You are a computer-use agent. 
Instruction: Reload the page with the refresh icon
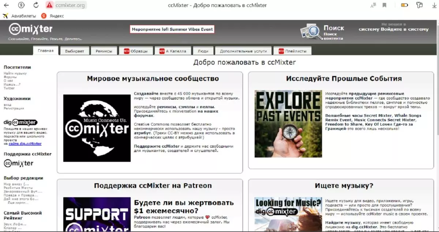tap(36, 5)
